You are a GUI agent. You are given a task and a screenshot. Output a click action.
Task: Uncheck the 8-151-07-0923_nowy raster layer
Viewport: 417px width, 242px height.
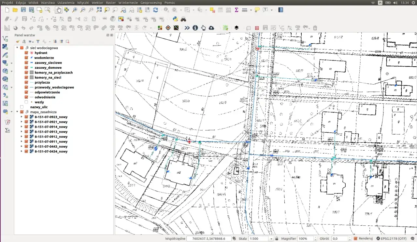(27, 117)
